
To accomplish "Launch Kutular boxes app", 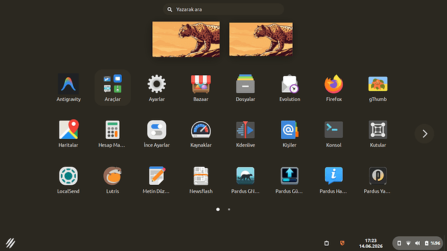I will pyautogui.click(x=378, y=134).
